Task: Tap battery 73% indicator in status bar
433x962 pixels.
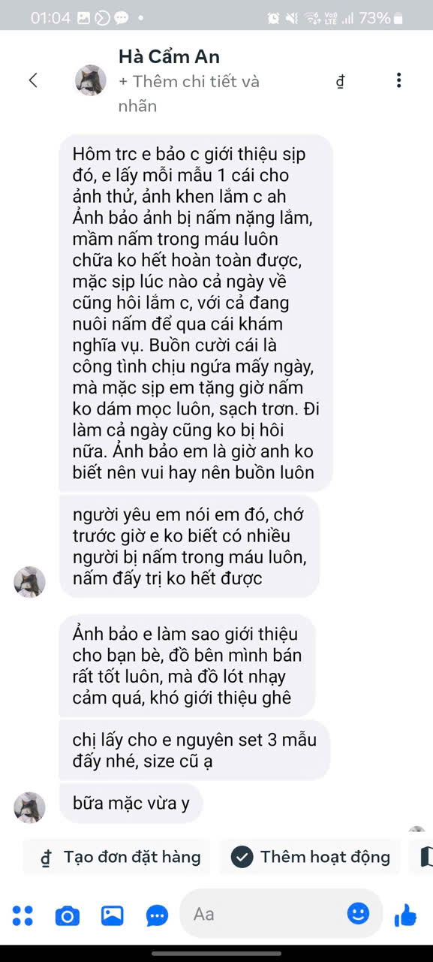Action: coord(381,17)
